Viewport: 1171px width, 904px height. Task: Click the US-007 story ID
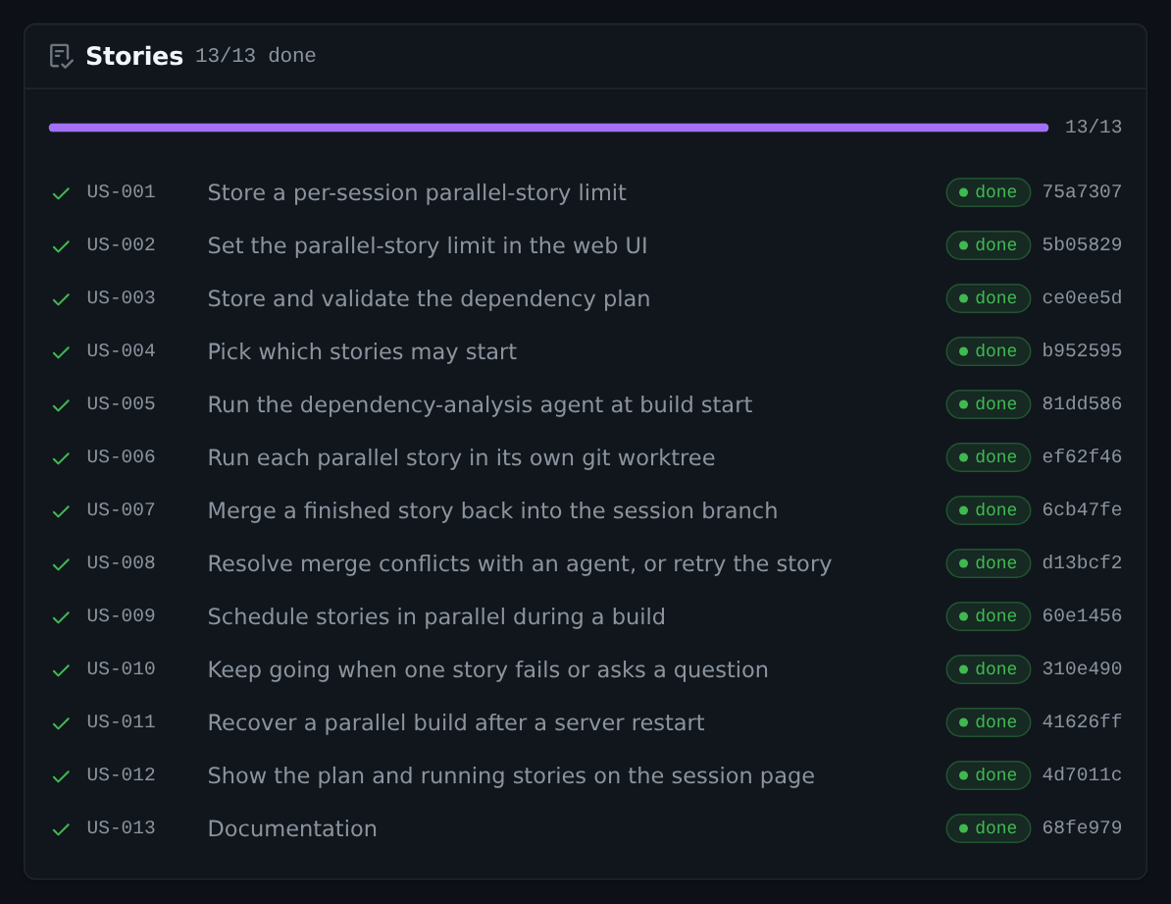tap(121, 510)
